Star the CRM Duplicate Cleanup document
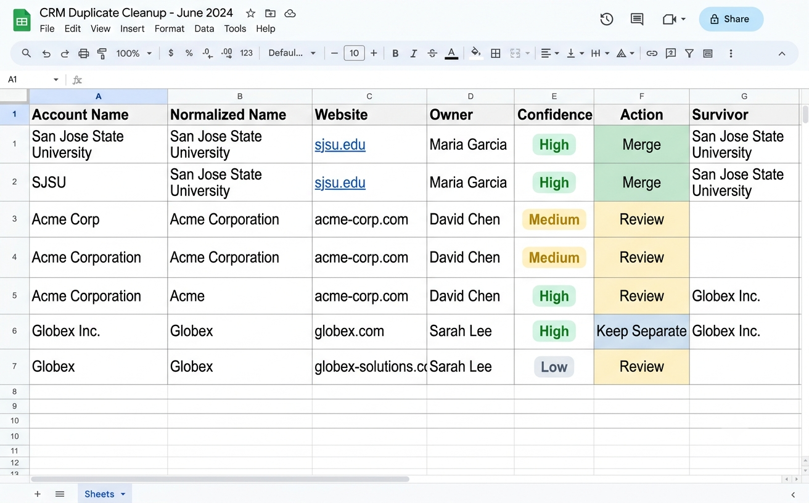Image resolution: width=809 pixels, height=503 pixels. pos(250,13)
